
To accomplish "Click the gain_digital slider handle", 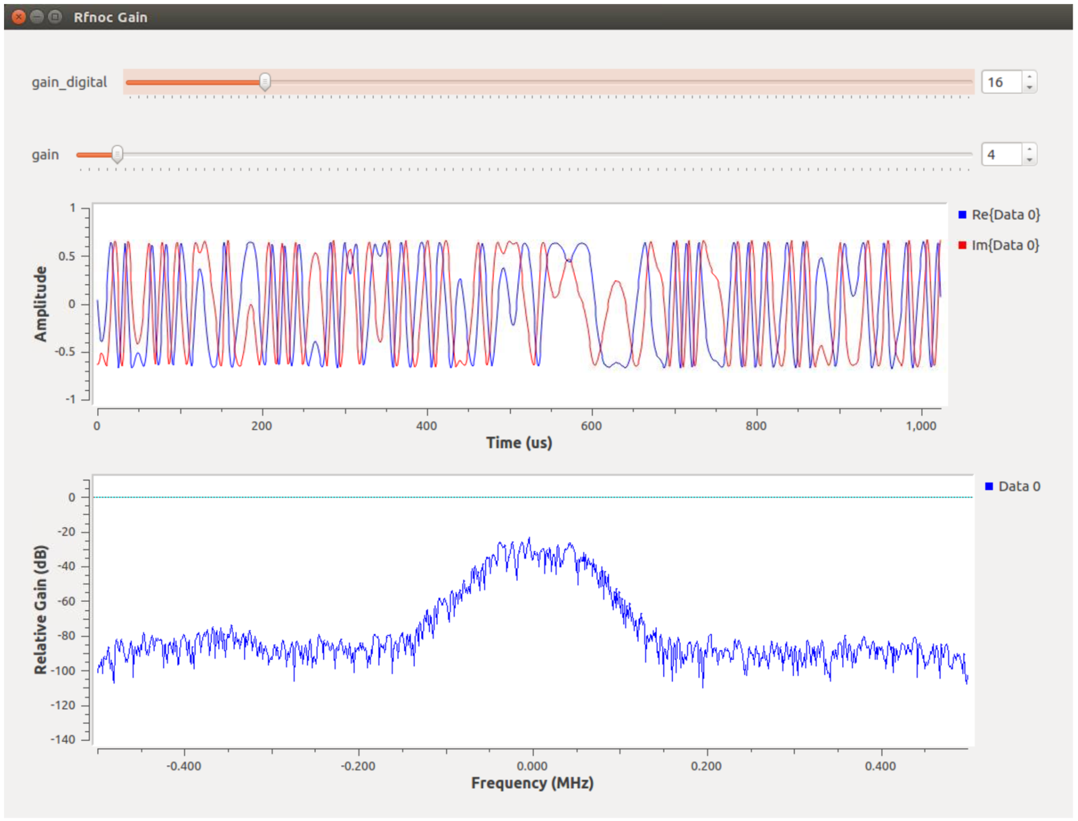I will tap(266, 82).
